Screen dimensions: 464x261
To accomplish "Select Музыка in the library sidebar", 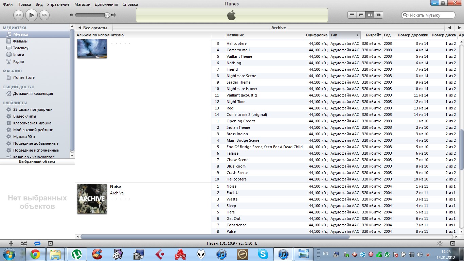I will coord(35,34).
